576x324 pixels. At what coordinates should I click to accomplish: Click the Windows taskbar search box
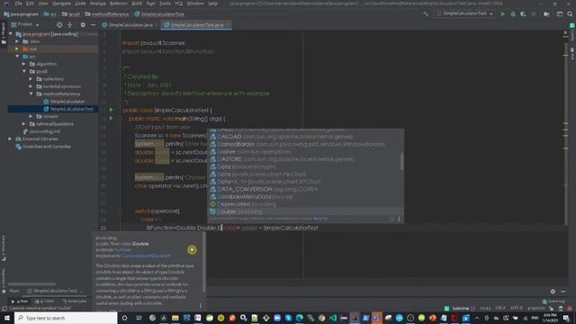tap(66, 318)
